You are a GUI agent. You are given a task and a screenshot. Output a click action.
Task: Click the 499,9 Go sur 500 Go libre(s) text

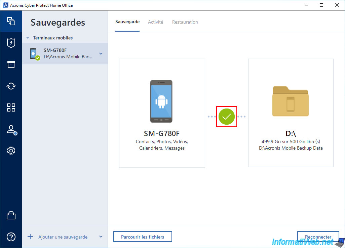tap(291, 142)
